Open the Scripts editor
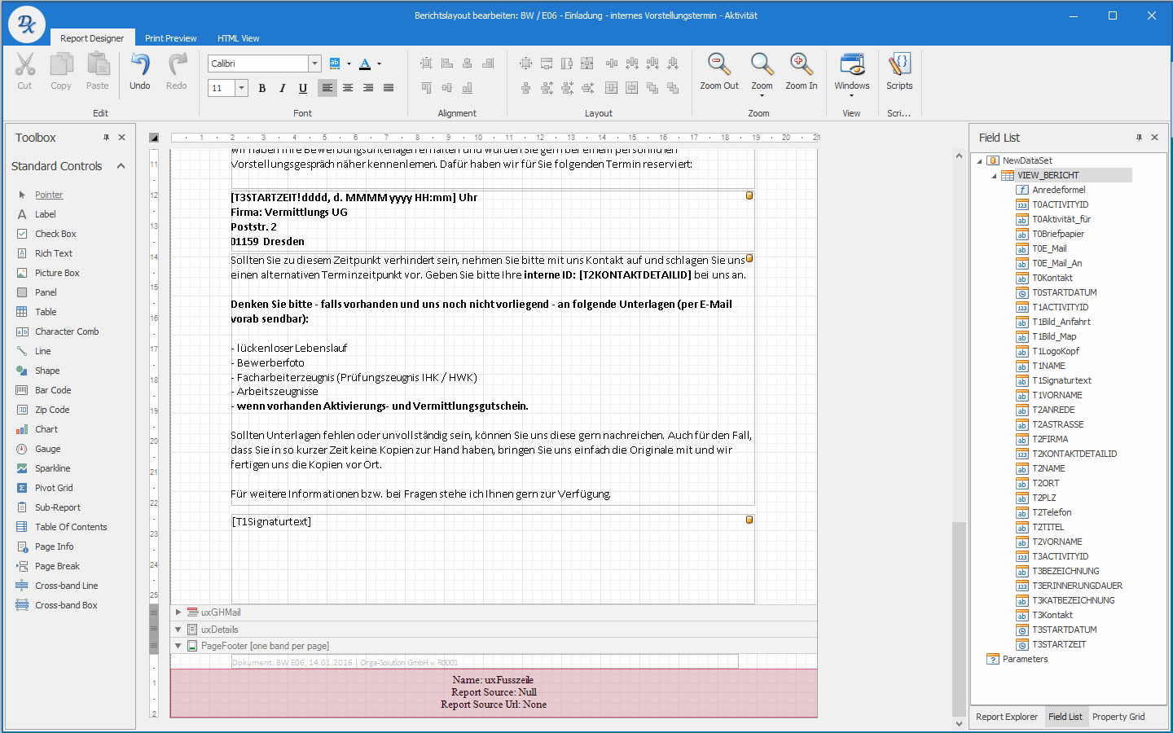This screenshot has width=1173, height=733. coord(899,70)
